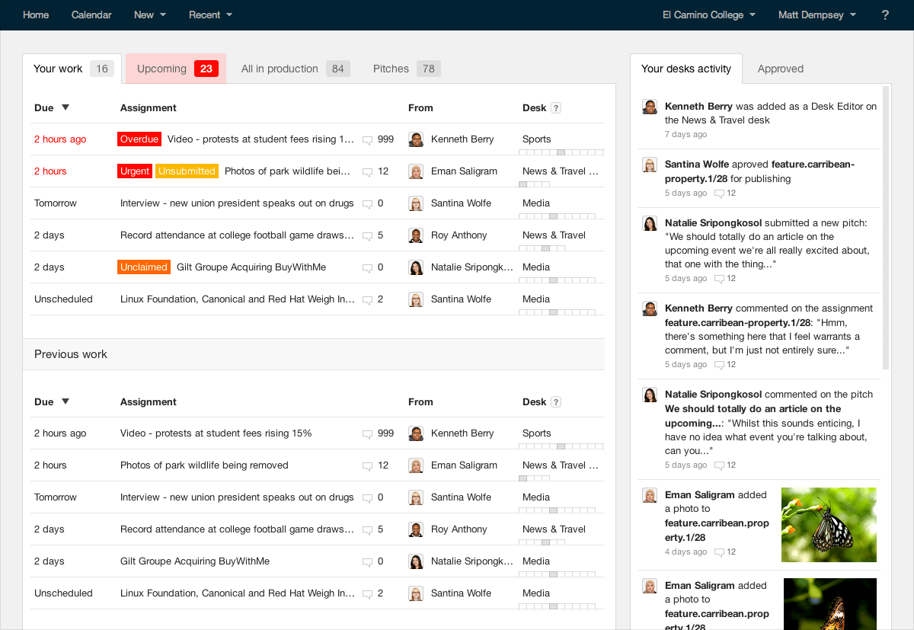Screen dimensions: 914x630
Task: Switch to the Upcoming tab
Action: click(176, 69)
